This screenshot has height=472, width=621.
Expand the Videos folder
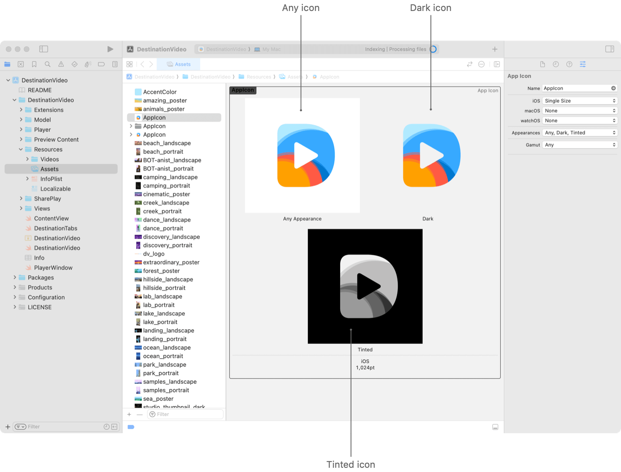[x=27, y=159]
